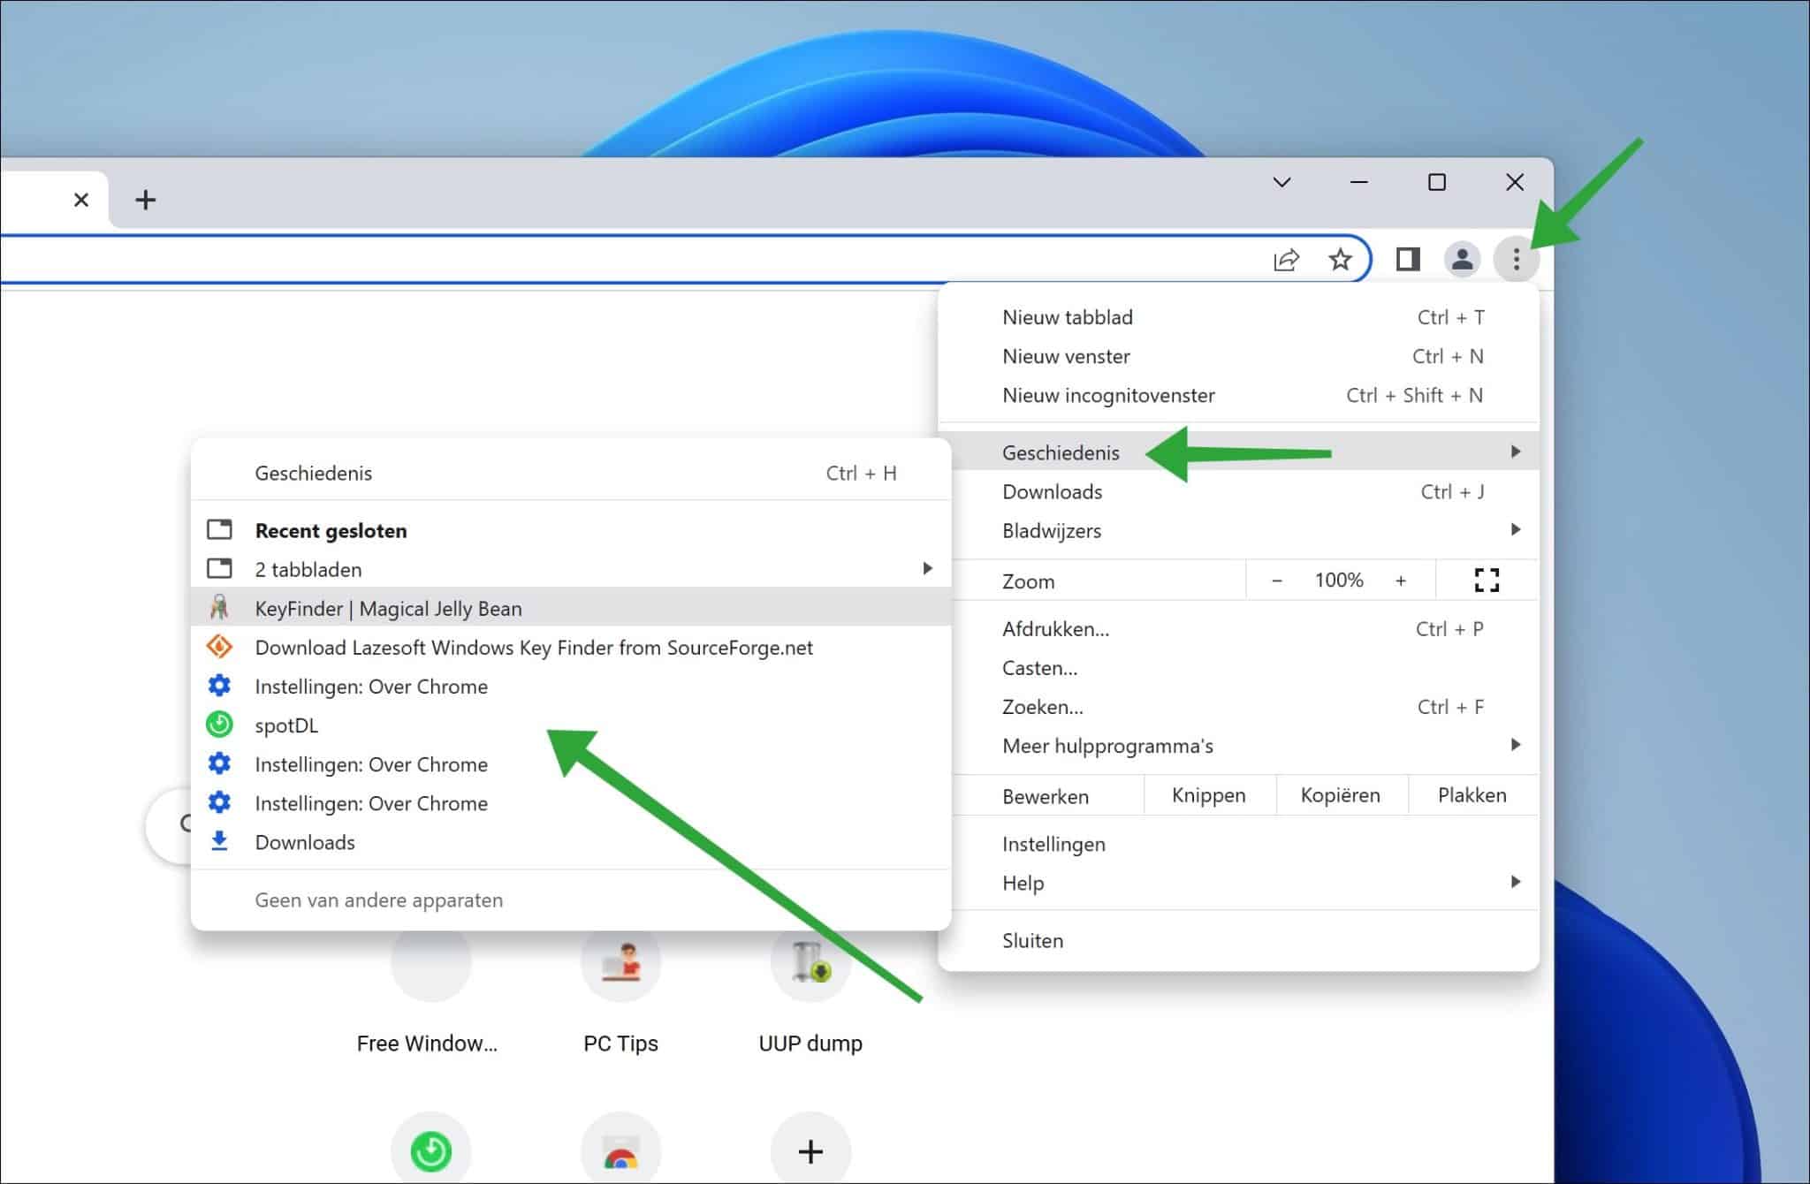Open the Chrome three-dot menu

(x=1517, y=259)
